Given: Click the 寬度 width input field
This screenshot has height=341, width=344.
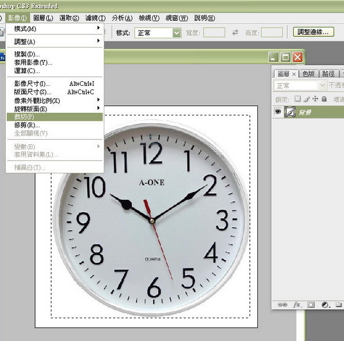Looking at the screenshot, I should coord(214,33).
